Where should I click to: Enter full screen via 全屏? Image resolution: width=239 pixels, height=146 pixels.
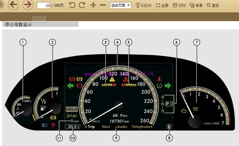[x=162, y=5]
